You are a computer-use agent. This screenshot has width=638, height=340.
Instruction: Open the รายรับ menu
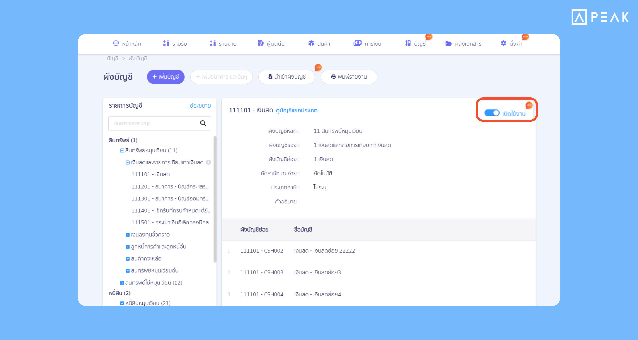pyautogui.click(x=175, y=44)
